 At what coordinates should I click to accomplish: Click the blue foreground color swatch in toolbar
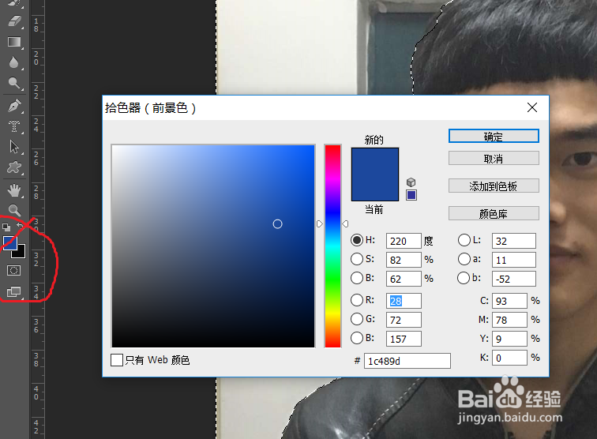click(9, 243)
